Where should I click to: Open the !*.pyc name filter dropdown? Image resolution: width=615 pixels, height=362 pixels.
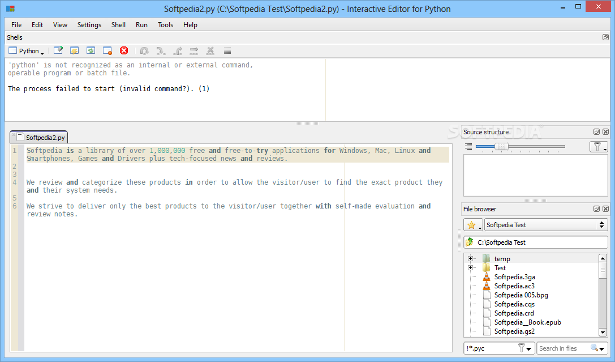pos(525,348)
